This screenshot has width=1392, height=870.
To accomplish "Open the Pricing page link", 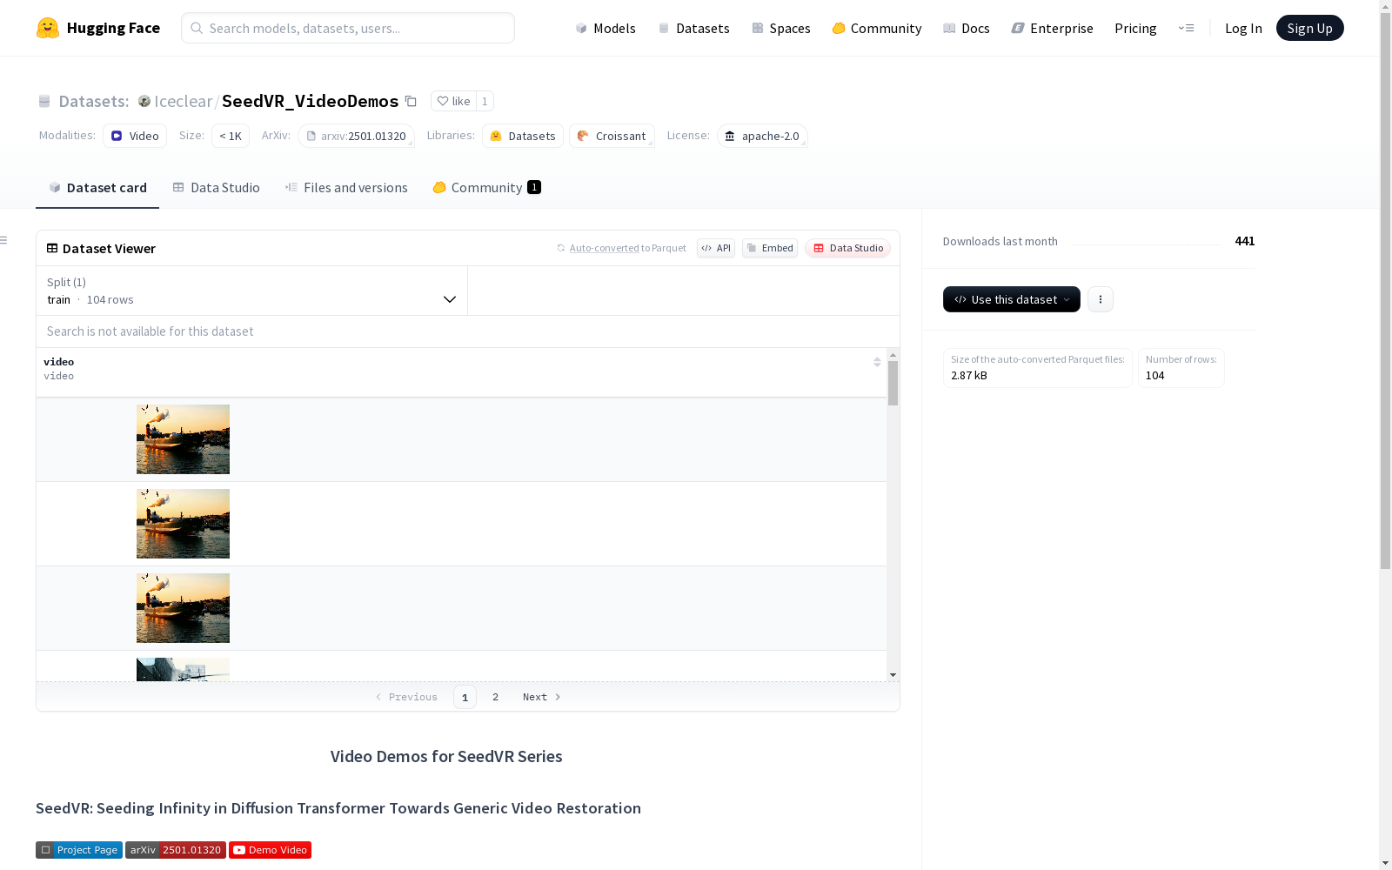I will (x=1135, y=28).
